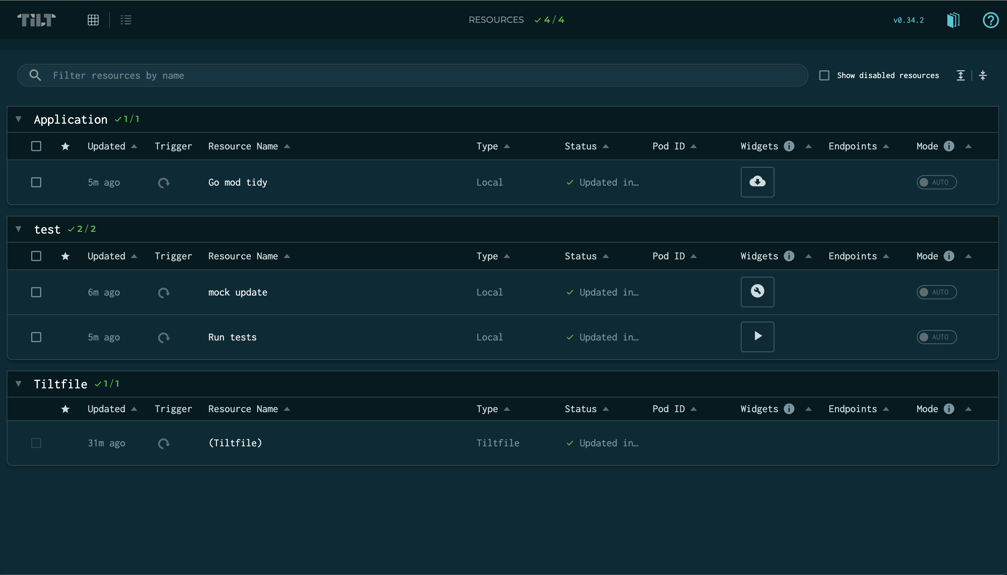Viewport: 1007px width, 575px height.
Task: Click Mode info icon in Application table
Action: [949, 146]
